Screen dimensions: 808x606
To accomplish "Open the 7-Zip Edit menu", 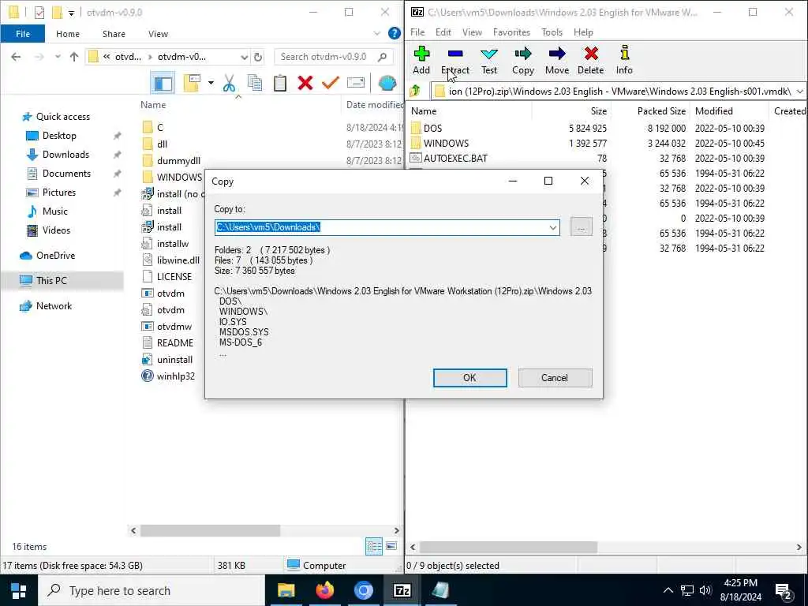I will tap(443, 32).
